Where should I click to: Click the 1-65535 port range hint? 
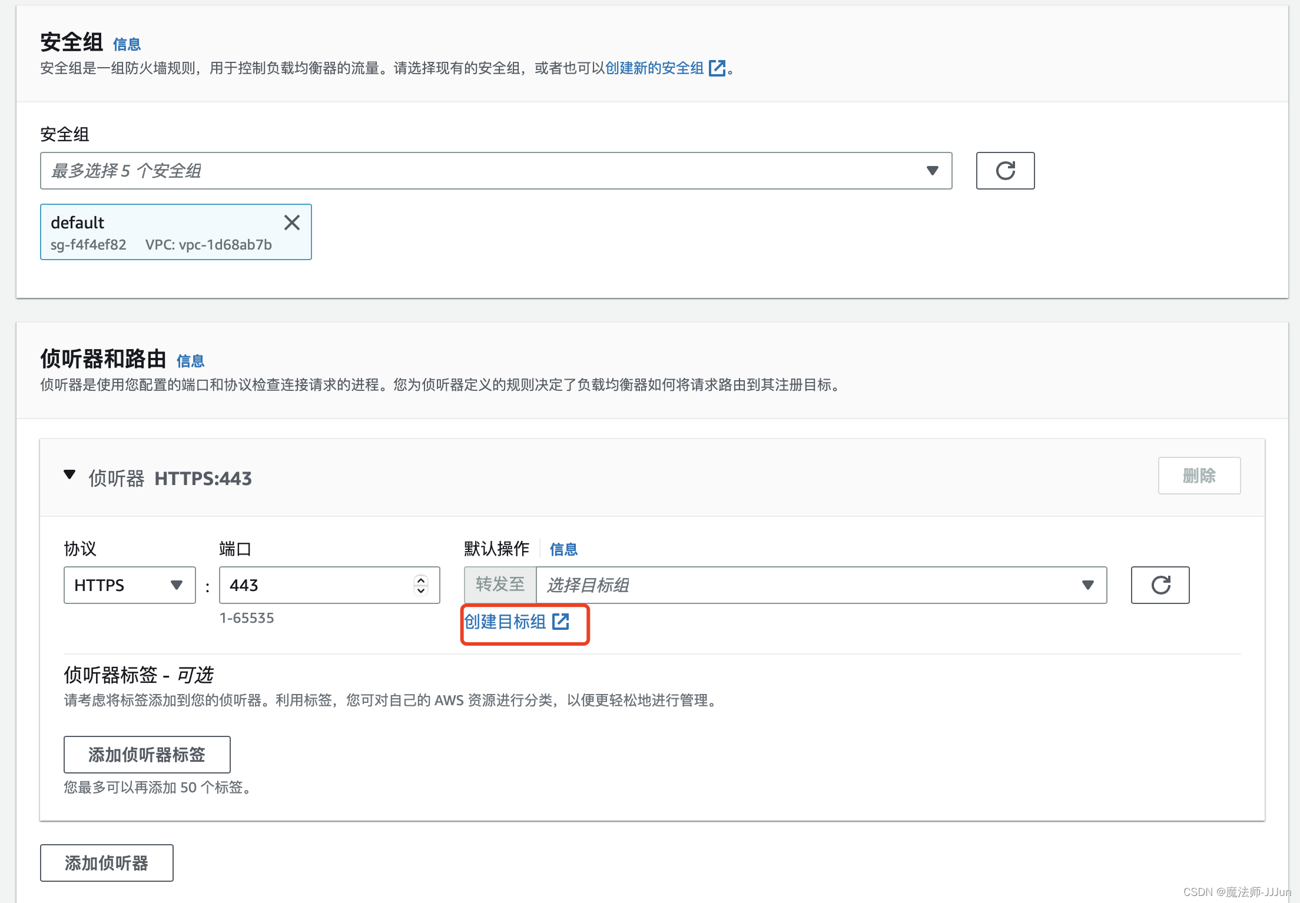point(247,618)
